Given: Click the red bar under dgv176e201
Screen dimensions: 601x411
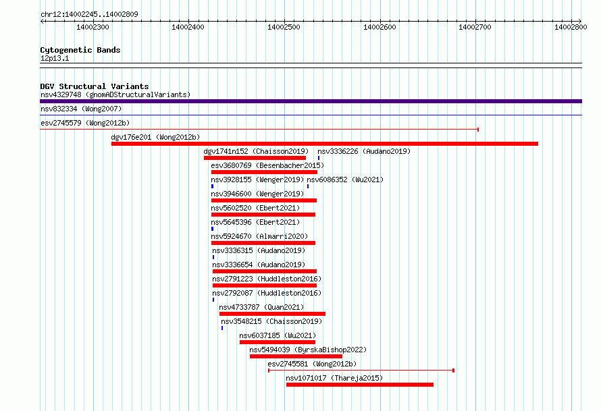Looking at the screenshot, I should [x=325, y=144].
